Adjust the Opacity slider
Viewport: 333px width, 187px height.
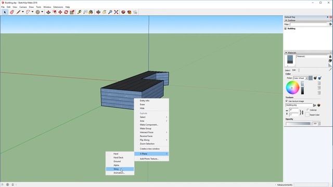(x=298, y=124)
